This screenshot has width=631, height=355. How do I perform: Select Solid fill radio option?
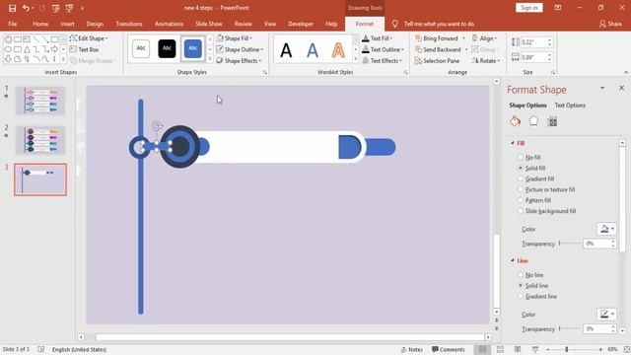(521, 168)
